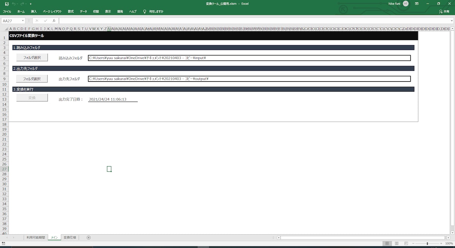Open the Name Box dropdown arrow
Image resolution: width=455 pixels, height=248 pixels.
[23, 21]
